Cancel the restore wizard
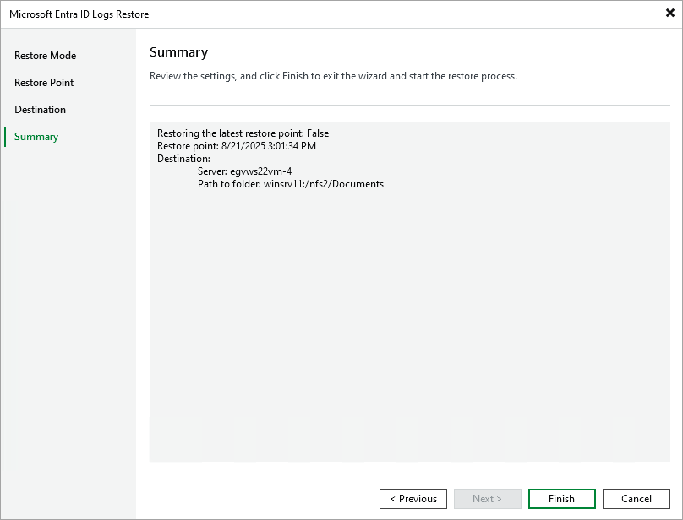The width and height of the screenshot is (683, 520). click(636, 498)
